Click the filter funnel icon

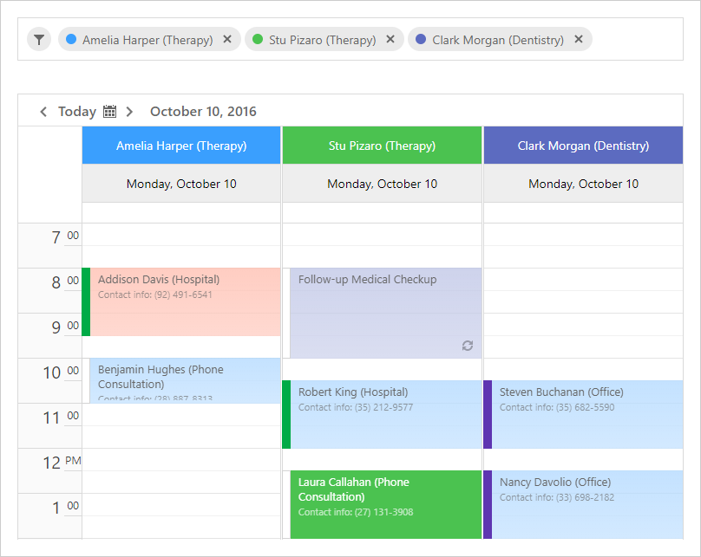pos(39,40)
